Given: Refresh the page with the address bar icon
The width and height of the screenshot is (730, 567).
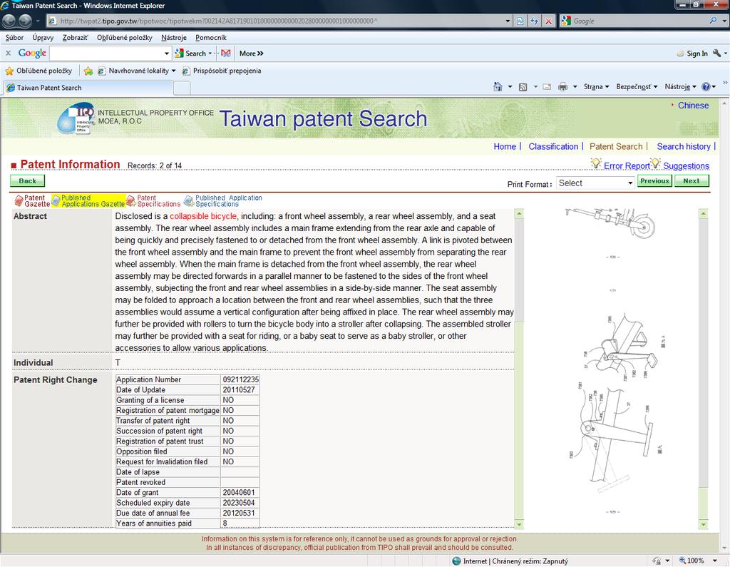Looking at the screenshot, I should click(x=535, y=21).
